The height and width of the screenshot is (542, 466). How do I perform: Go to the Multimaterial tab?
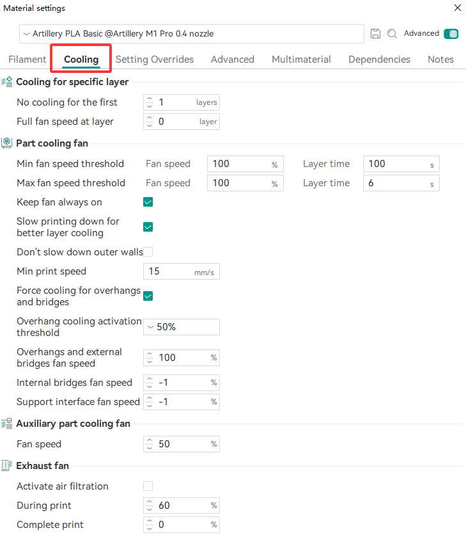coord(301,60)
